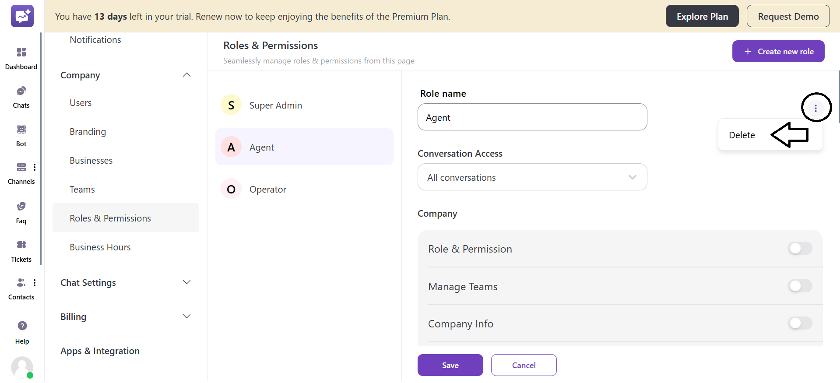The height and width of the screenshot is (383, 840).
Task: Open the Chats section icon
Action: pos(21,91)
